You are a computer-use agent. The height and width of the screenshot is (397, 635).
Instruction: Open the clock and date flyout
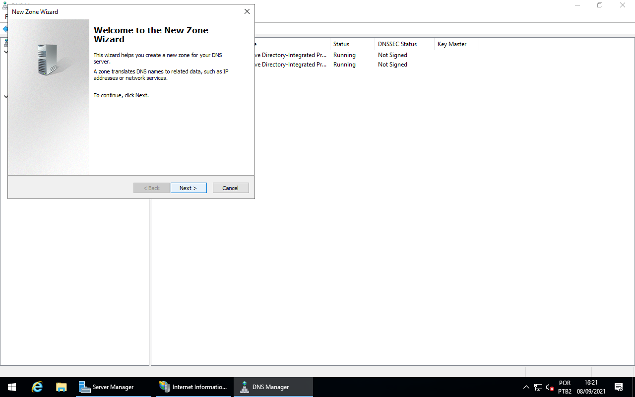pyautogui.click(x=591, y=387)
